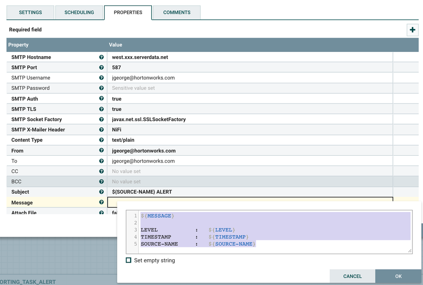Cancel the message editing popup
423x285 pixels.
pyautogui.click(x=352, y=276)
